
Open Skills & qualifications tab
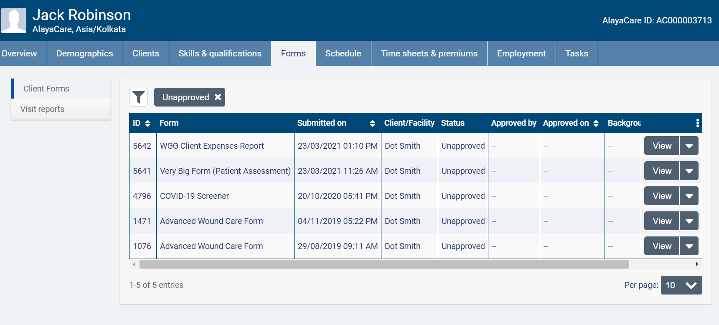(220, 53)
